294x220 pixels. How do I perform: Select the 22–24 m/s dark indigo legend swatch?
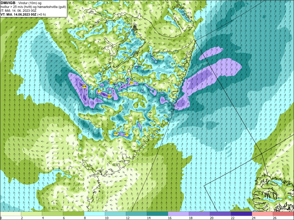[241, 214]
